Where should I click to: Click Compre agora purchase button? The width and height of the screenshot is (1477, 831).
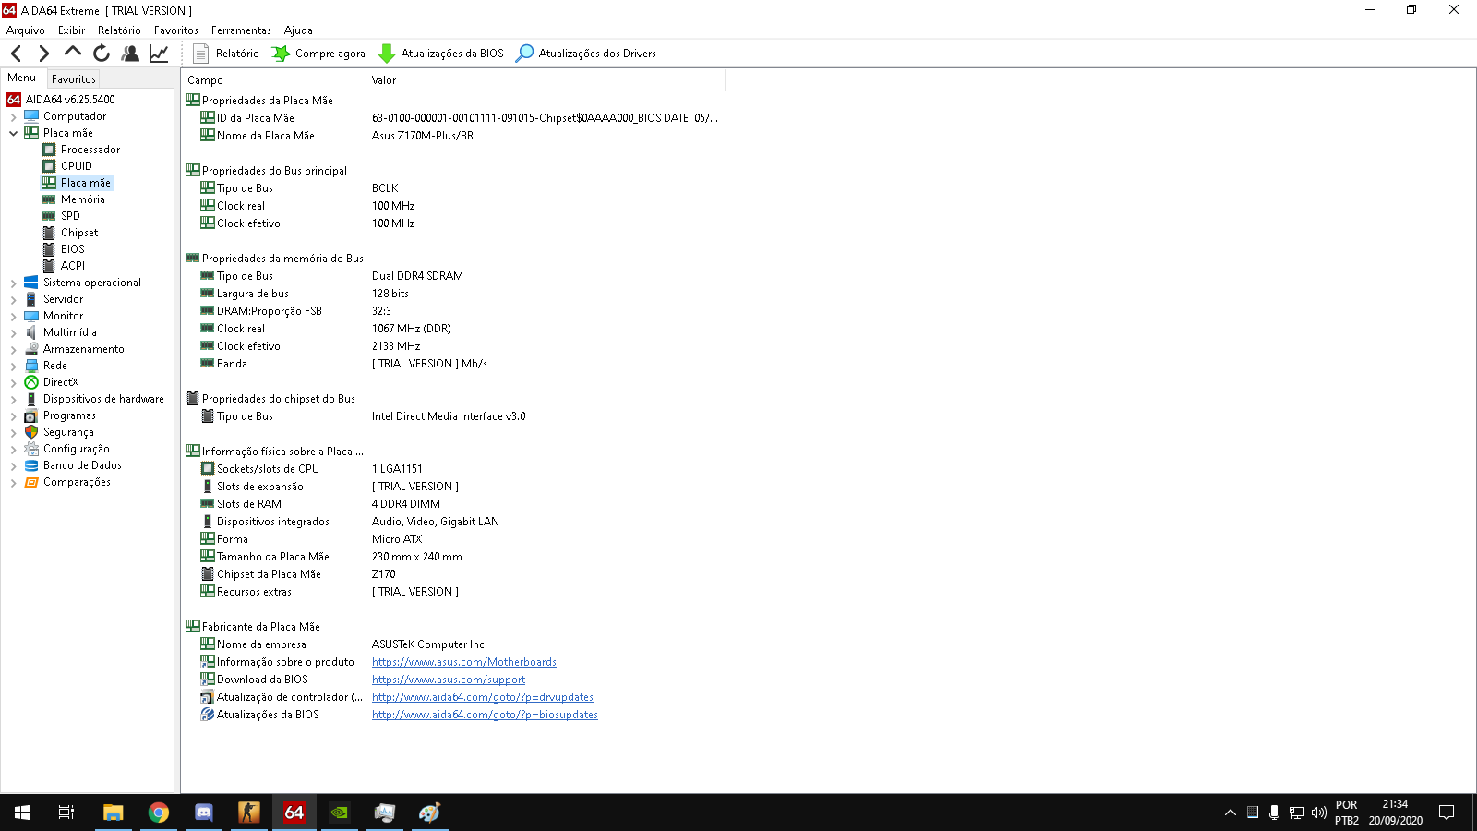(x=318, y=54)
